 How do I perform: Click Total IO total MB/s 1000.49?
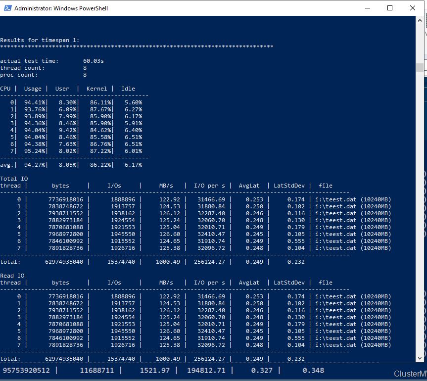[x=168, y=262]
